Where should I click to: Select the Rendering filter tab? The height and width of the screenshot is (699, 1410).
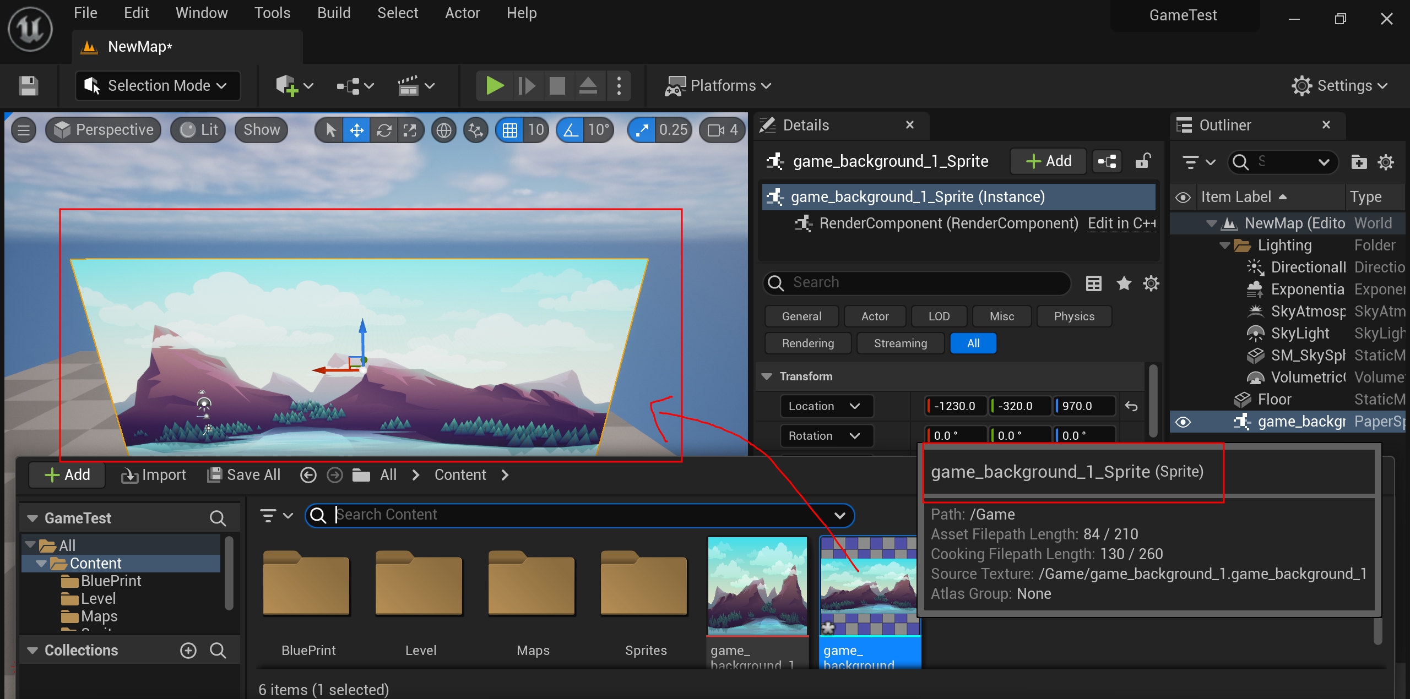point(807,343)
